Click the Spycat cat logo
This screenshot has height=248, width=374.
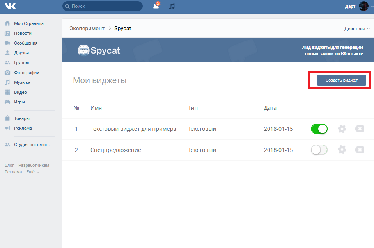(83, 50)
